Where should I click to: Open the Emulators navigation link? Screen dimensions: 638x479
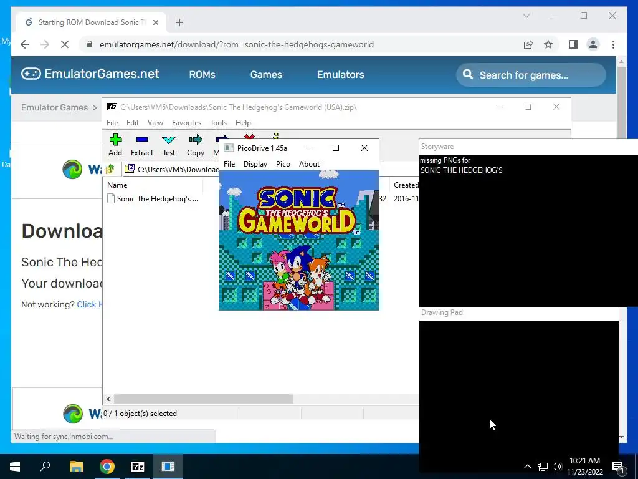(341, 75)
